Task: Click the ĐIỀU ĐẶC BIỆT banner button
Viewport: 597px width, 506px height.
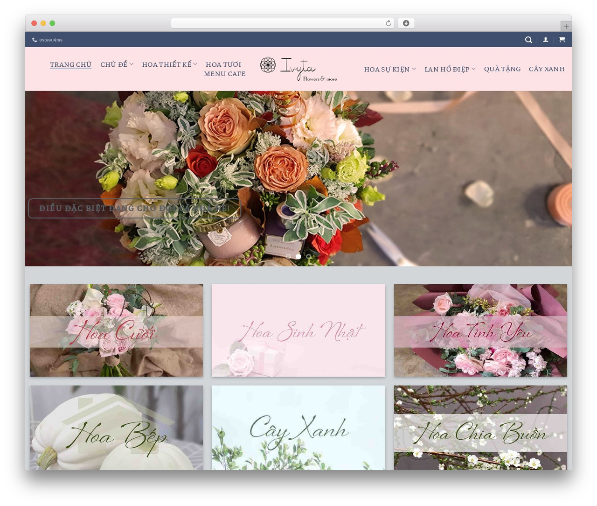Action: 134,208
